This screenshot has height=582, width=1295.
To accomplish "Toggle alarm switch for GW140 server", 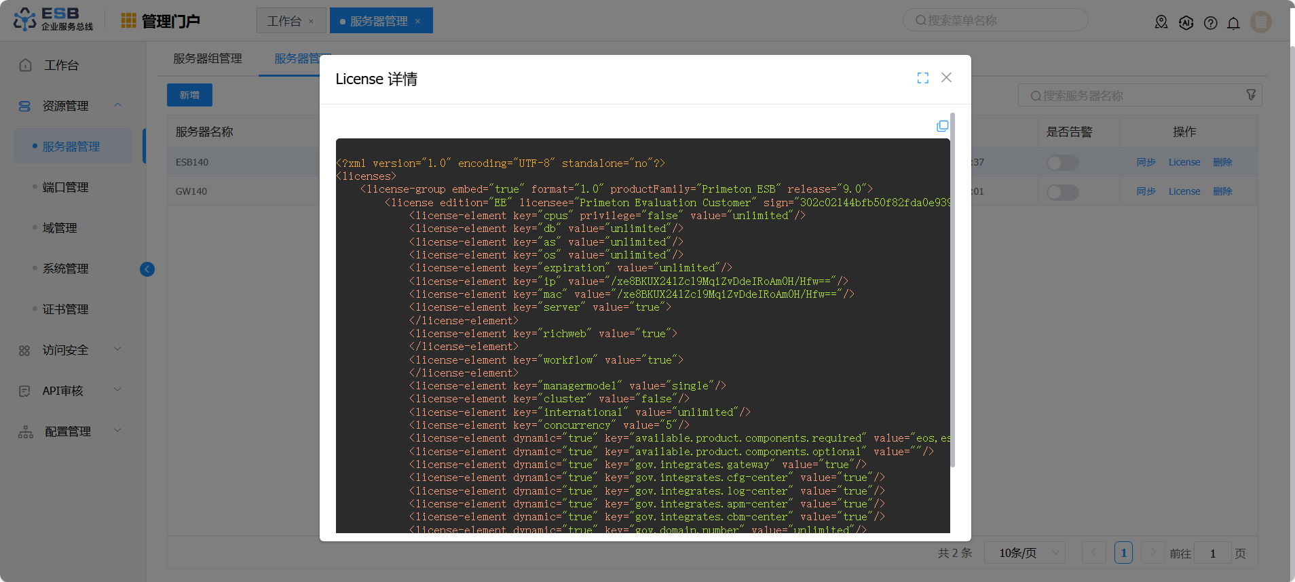I will 1062,192.
